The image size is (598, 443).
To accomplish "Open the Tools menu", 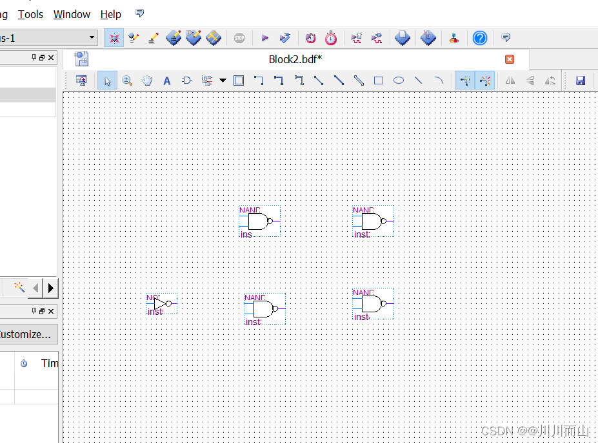I will pyautogui.click(x=30, y=14).
